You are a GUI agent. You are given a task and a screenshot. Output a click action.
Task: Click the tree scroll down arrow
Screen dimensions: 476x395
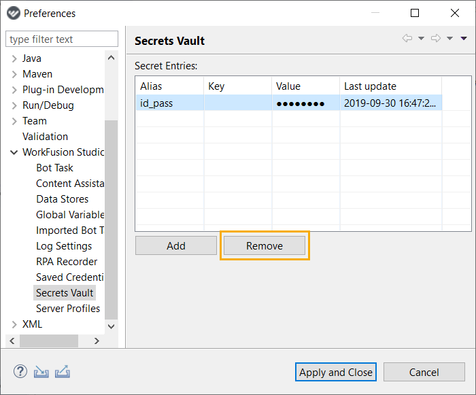click(x=112, y=327)
